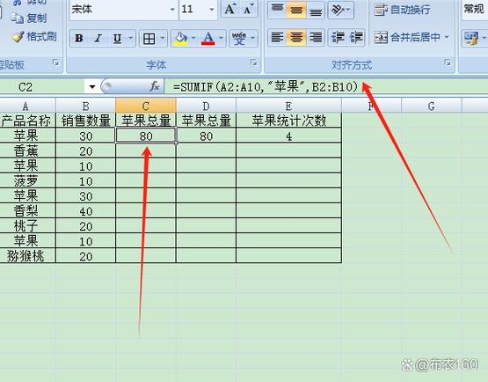488x382 pixels.
Task: Select column G header
Action: (x=432, y=107)
